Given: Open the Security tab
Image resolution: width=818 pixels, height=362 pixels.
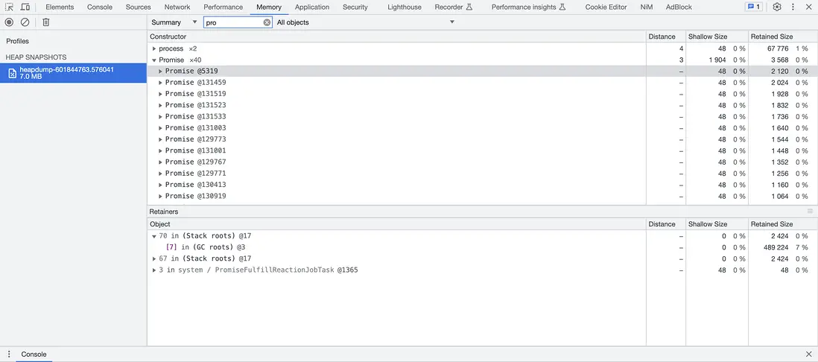Looking at the screenshot, I should pyautogui.click(x=355, y=7).
